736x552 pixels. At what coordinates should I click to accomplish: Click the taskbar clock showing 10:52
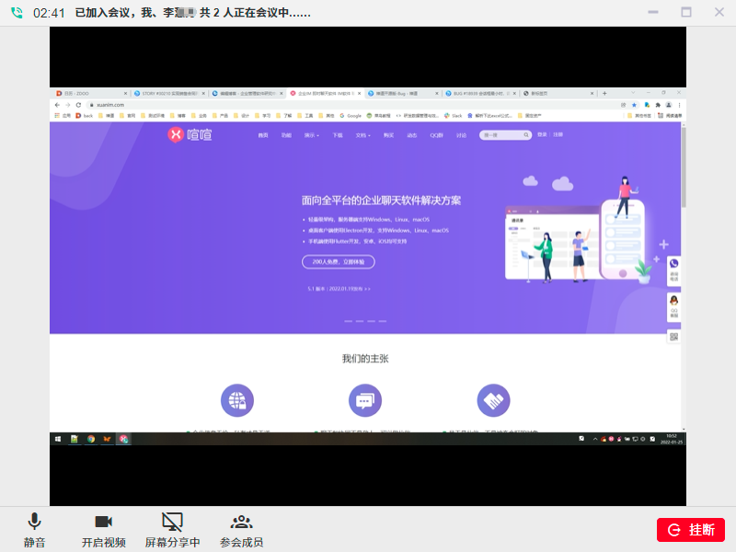[672, 439]
